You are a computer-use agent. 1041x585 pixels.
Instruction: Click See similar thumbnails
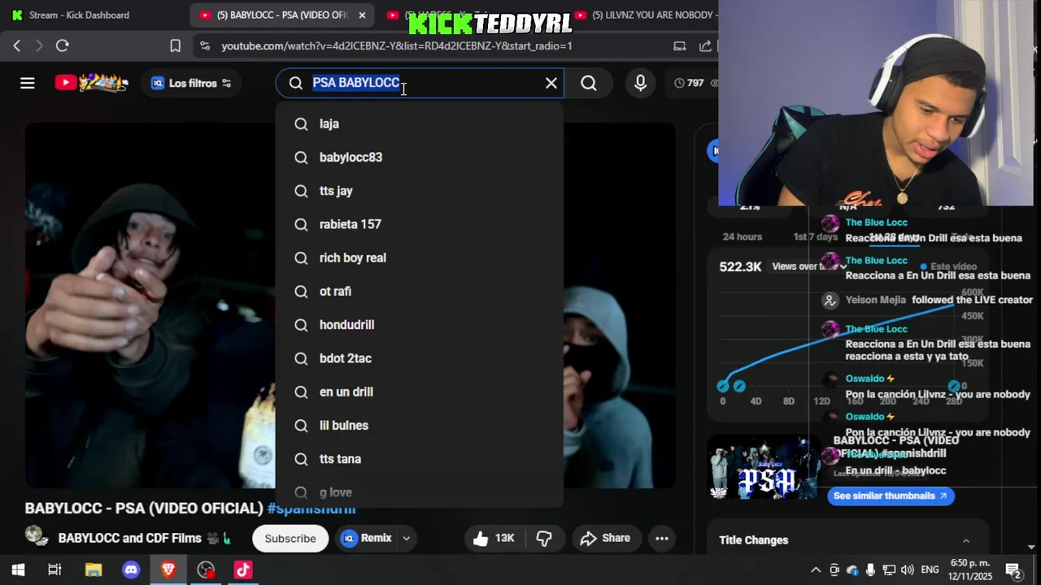tap(891, 496)
